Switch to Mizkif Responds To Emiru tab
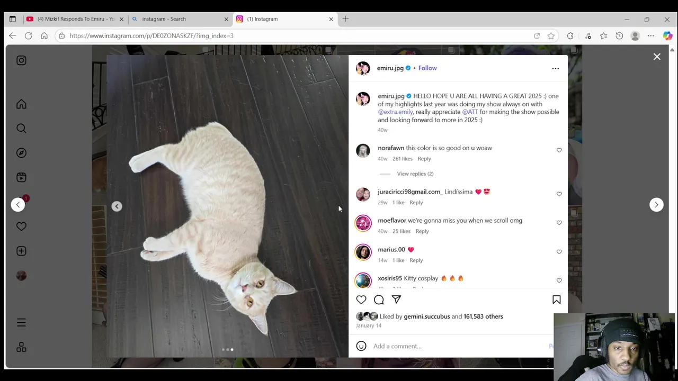This screenshot has height=381, width=678. [x=75, y=19]
